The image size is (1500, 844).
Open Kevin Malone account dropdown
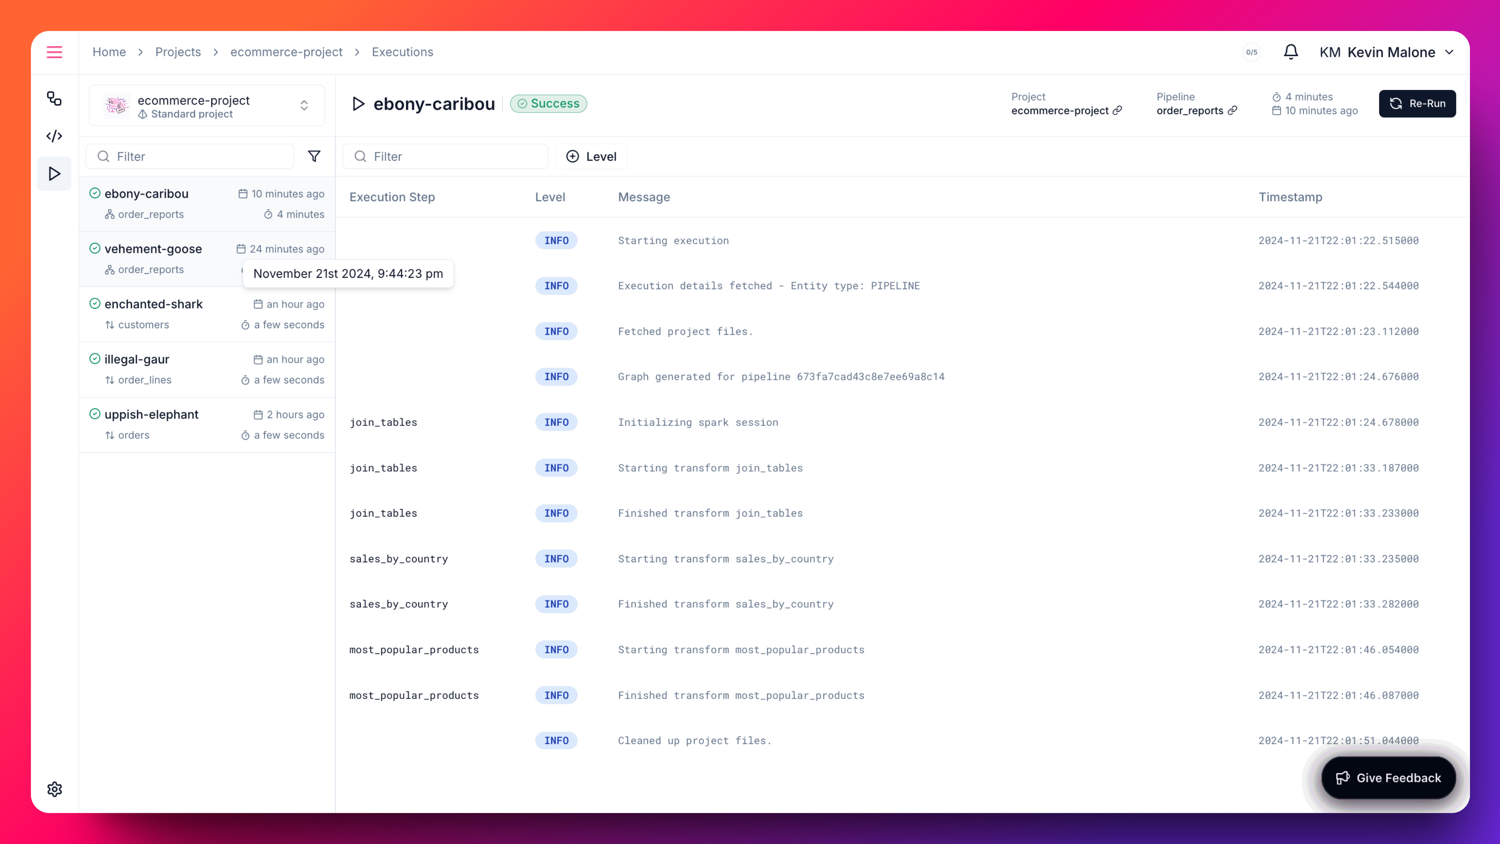pyautogui.click(x=1386, y=52)
